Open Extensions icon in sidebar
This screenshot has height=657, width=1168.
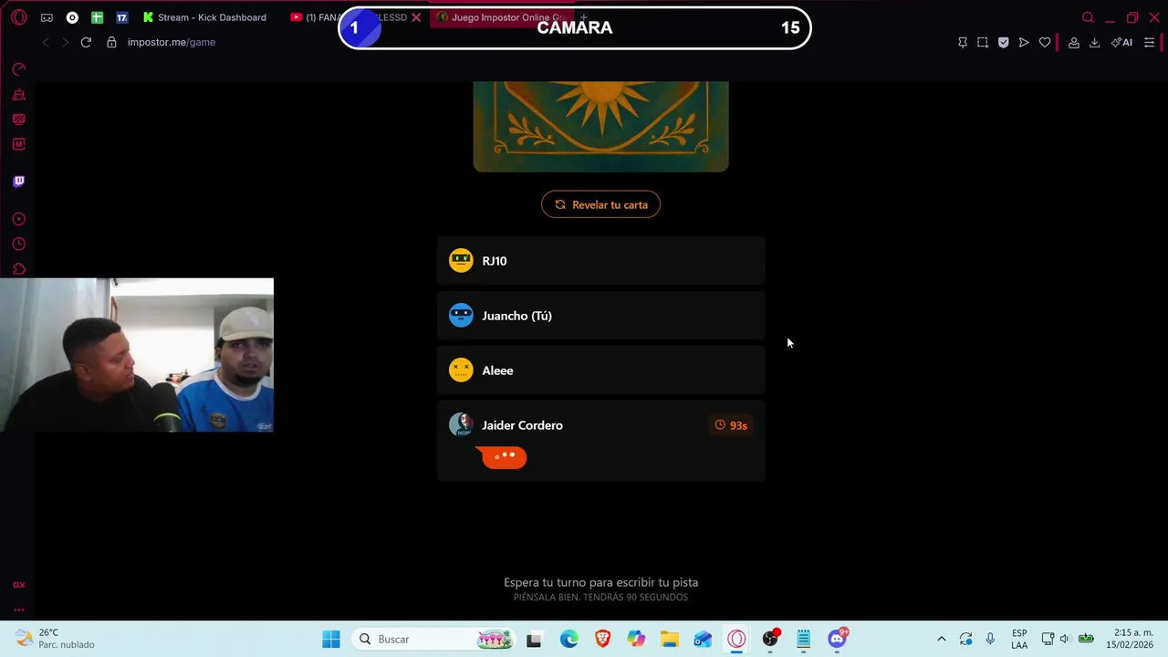point(18,269)
